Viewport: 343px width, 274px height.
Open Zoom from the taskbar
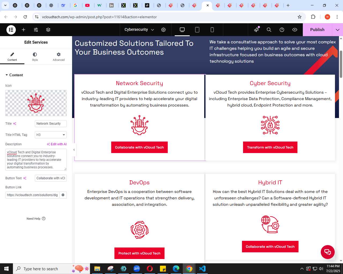[137, 269]
